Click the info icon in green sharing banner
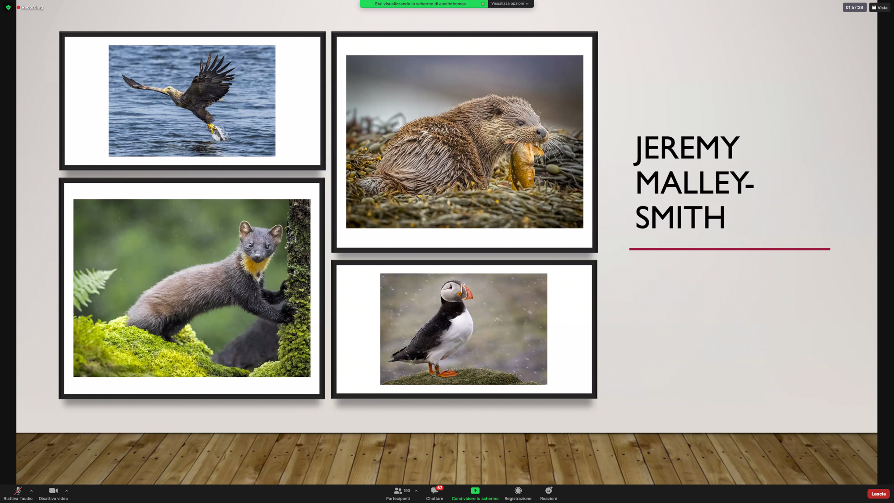Viewport: 894px width, 503px height. pos(483,4)
